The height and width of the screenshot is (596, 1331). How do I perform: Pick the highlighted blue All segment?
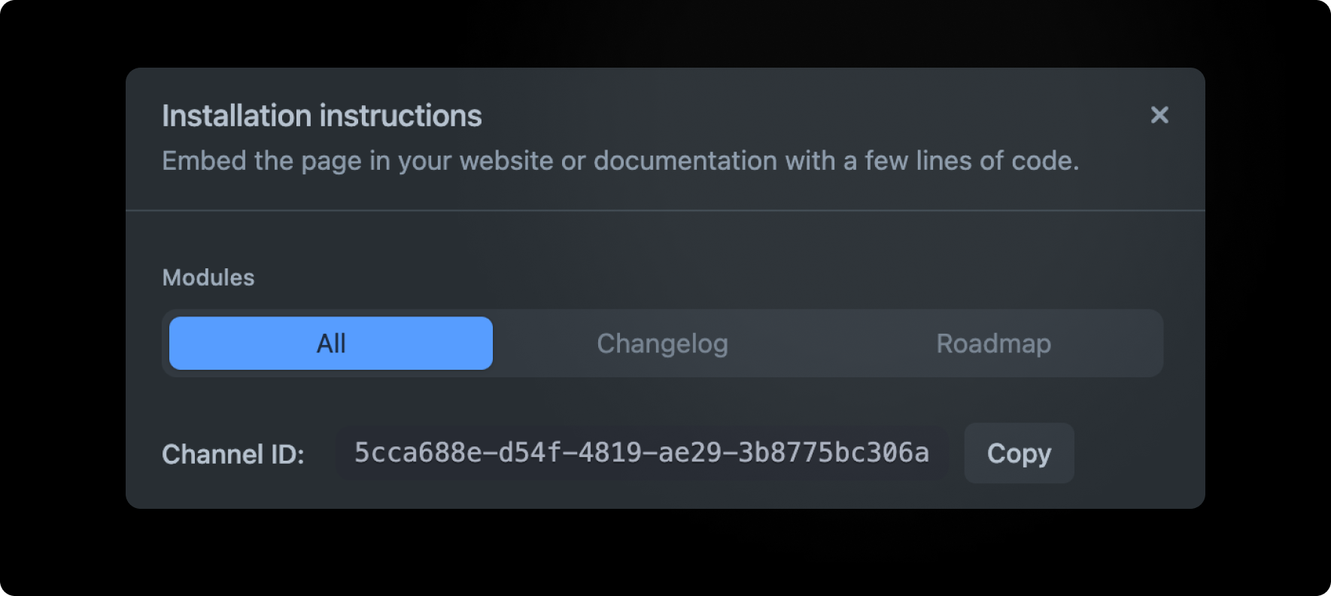tap(331, 343)
